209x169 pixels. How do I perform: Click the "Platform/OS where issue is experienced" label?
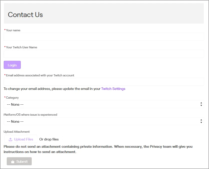[x=30, y=115]
